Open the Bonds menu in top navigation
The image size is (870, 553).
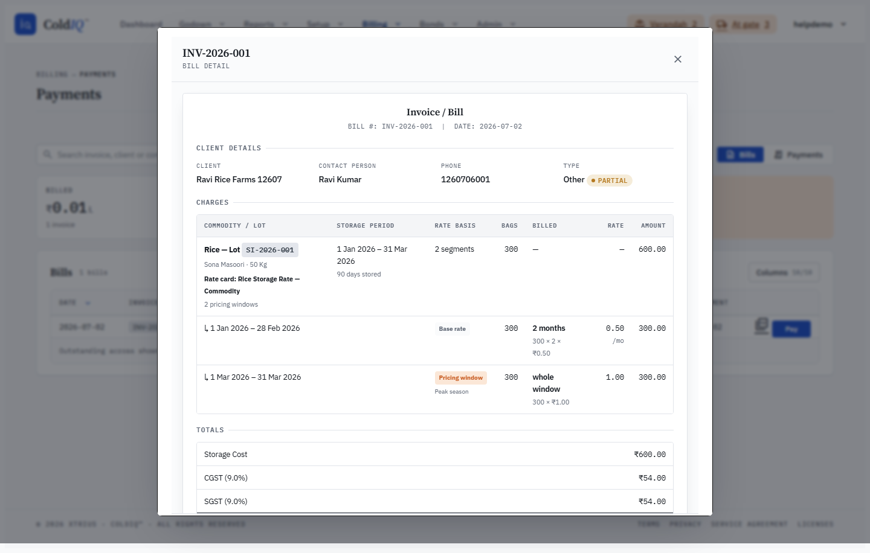pyautogui.click(x=438, y=24)
